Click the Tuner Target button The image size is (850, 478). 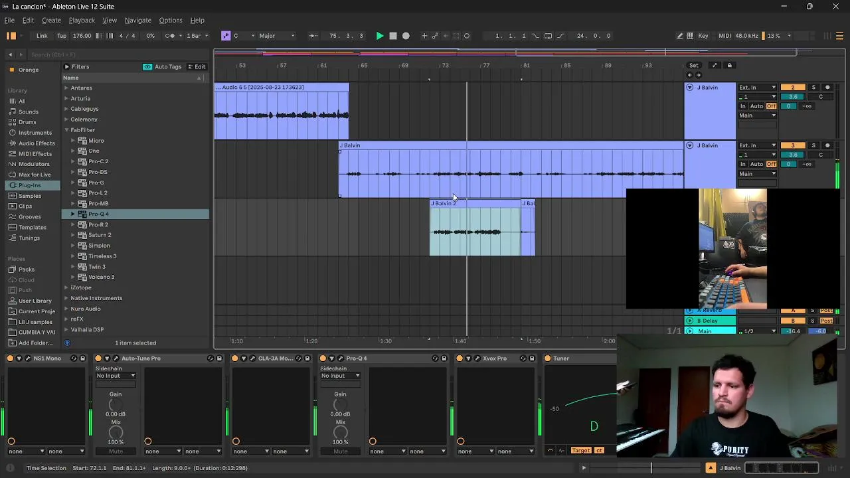(x=581, y=451)
